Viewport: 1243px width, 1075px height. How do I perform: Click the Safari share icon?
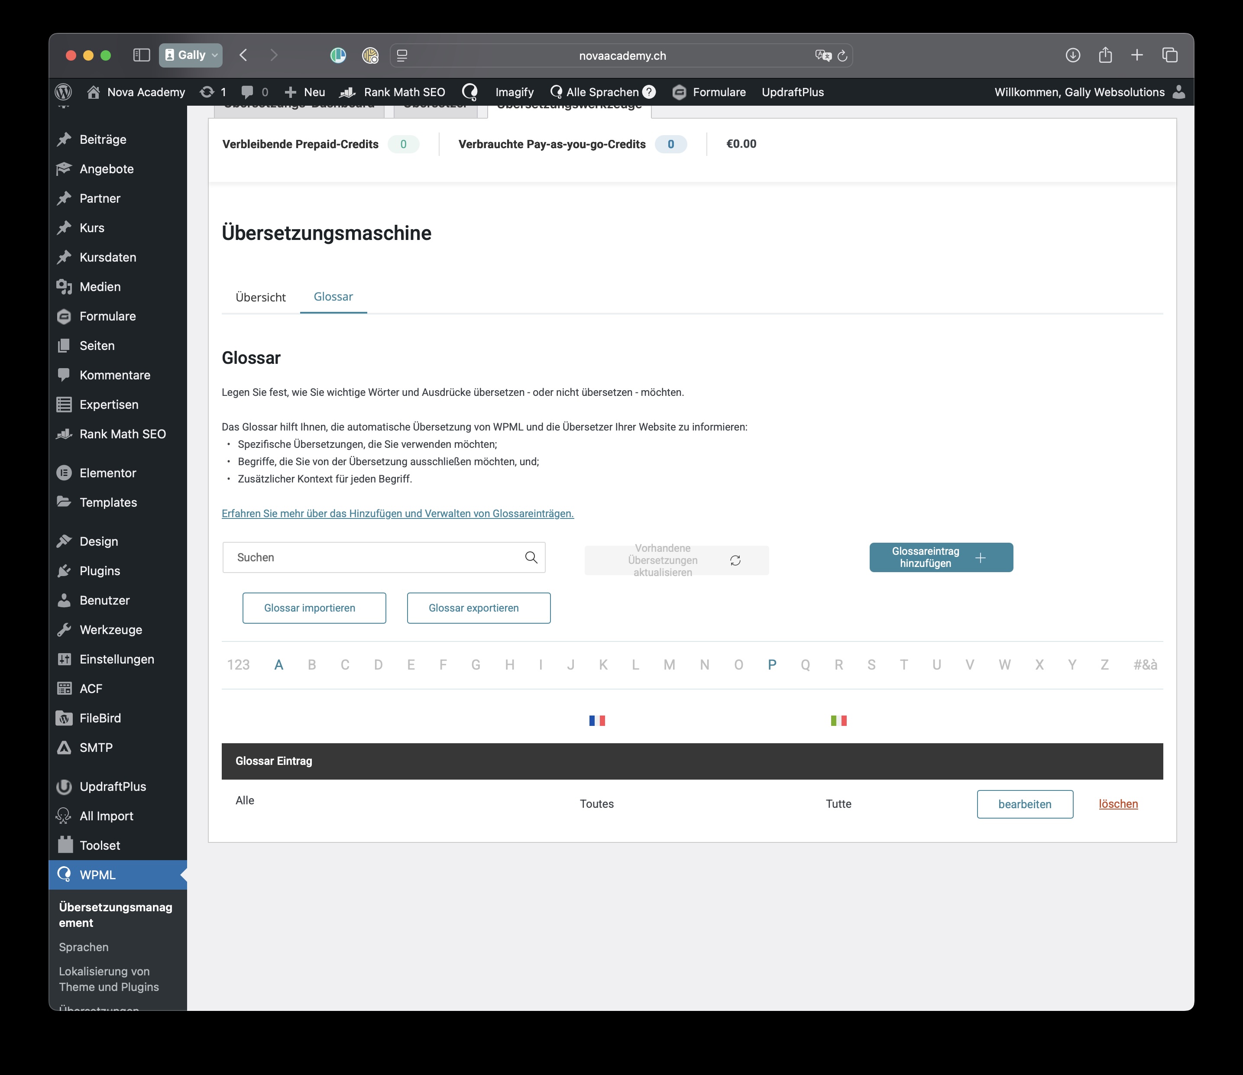[1105, 55]
